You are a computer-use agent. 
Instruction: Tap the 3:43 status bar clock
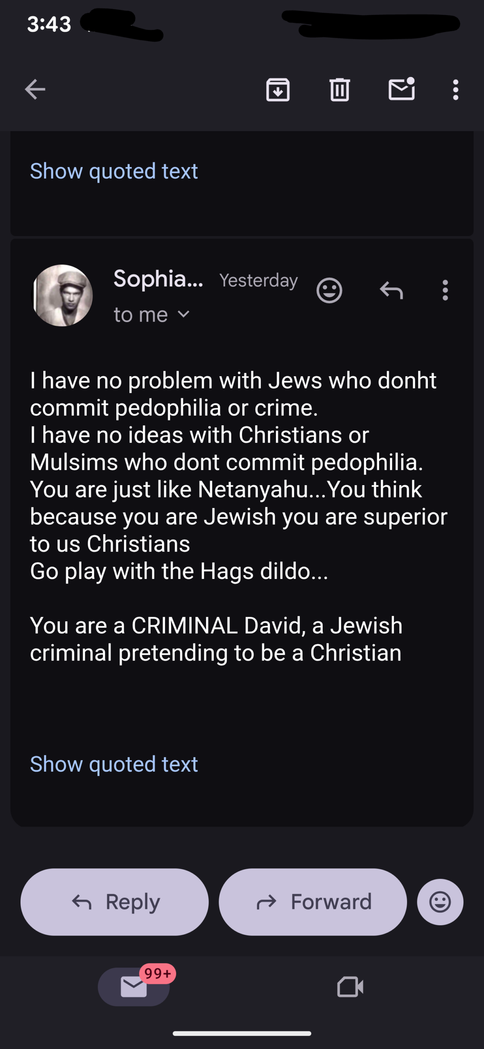click(x=49, y=24)
